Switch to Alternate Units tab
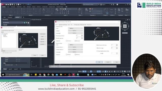 (83, 25)
